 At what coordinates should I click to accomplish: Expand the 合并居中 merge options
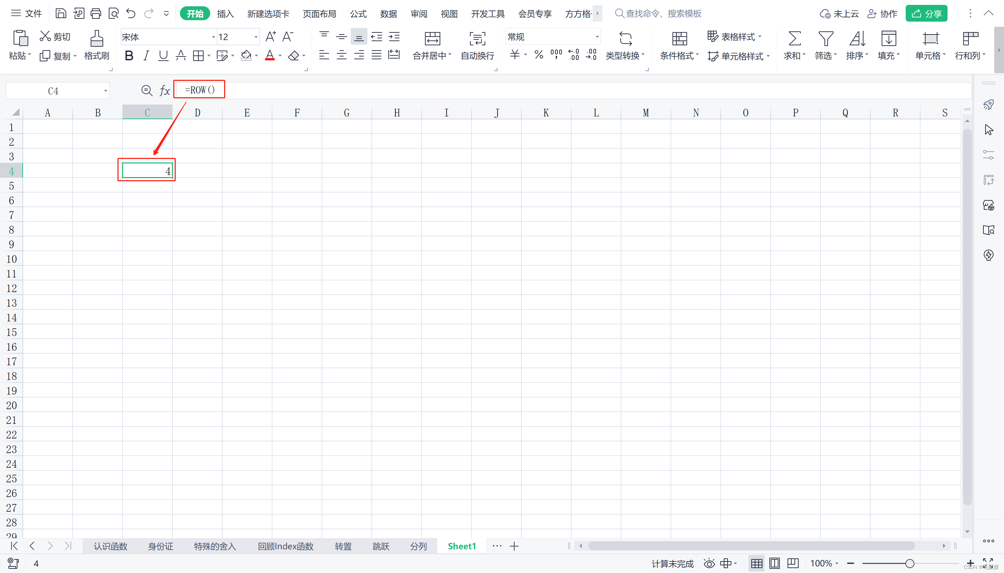(450, 55)
